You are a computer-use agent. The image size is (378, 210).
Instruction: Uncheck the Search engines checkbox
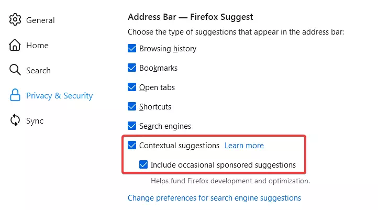coord(132,126)
